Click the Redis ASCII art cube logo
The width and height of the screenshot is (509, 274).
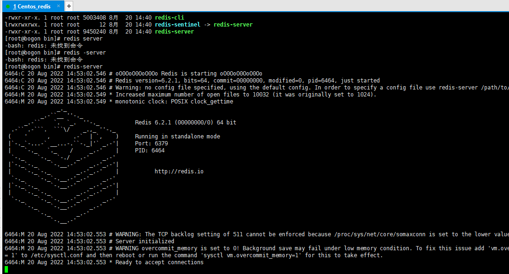pyautogui.click(x=63, y=167)
